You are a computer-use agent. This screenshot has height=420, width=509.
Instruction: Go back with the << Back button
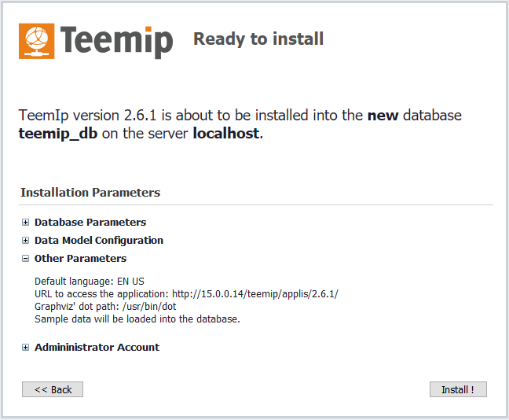[x=53, y=389]
